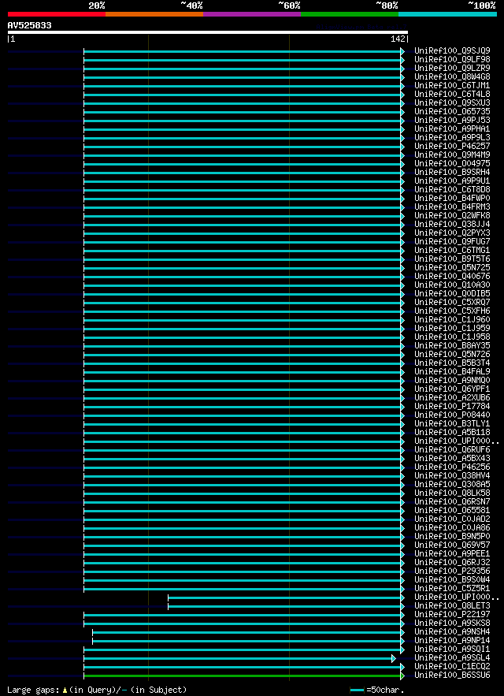The image size is (504, 696).
Task: Click the UniRef100_A2XUB6 hit label
Action: (452, 397)
